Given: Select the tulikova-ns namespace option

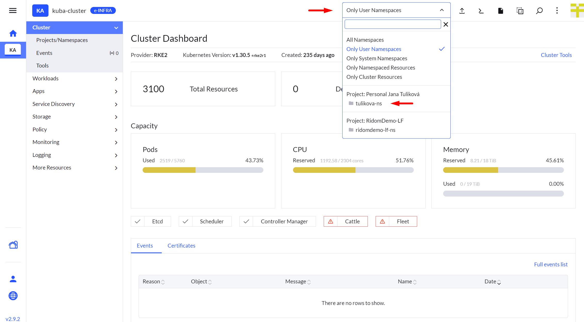Looking at the screenshot, I should point(369,104).
